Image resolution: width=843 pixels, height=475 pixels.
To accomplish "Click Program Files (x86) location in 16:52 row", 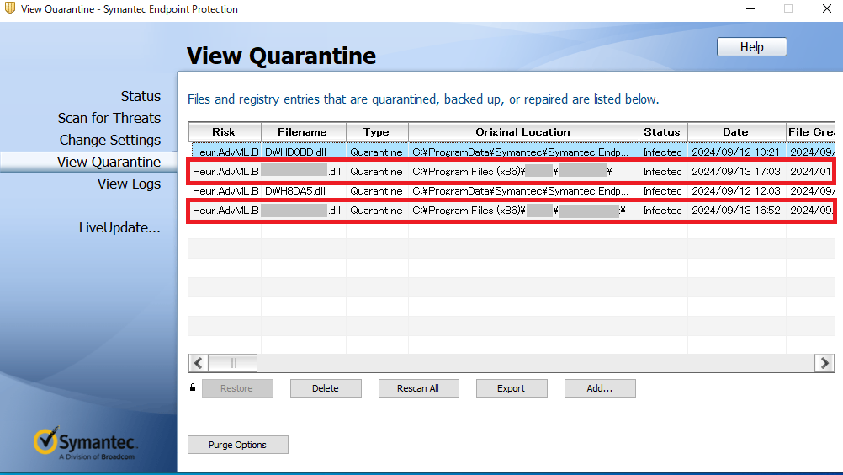I will (519, 211).
